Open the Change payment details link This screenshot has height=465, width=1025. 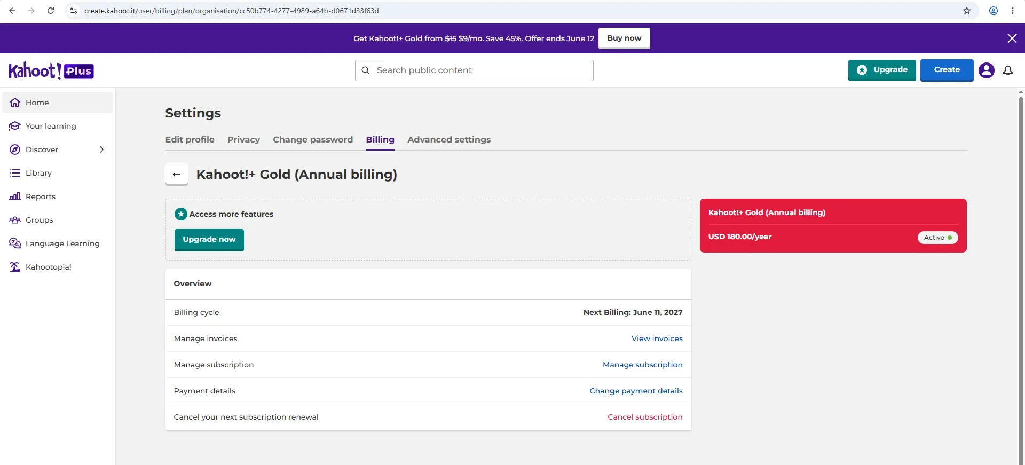636,391
